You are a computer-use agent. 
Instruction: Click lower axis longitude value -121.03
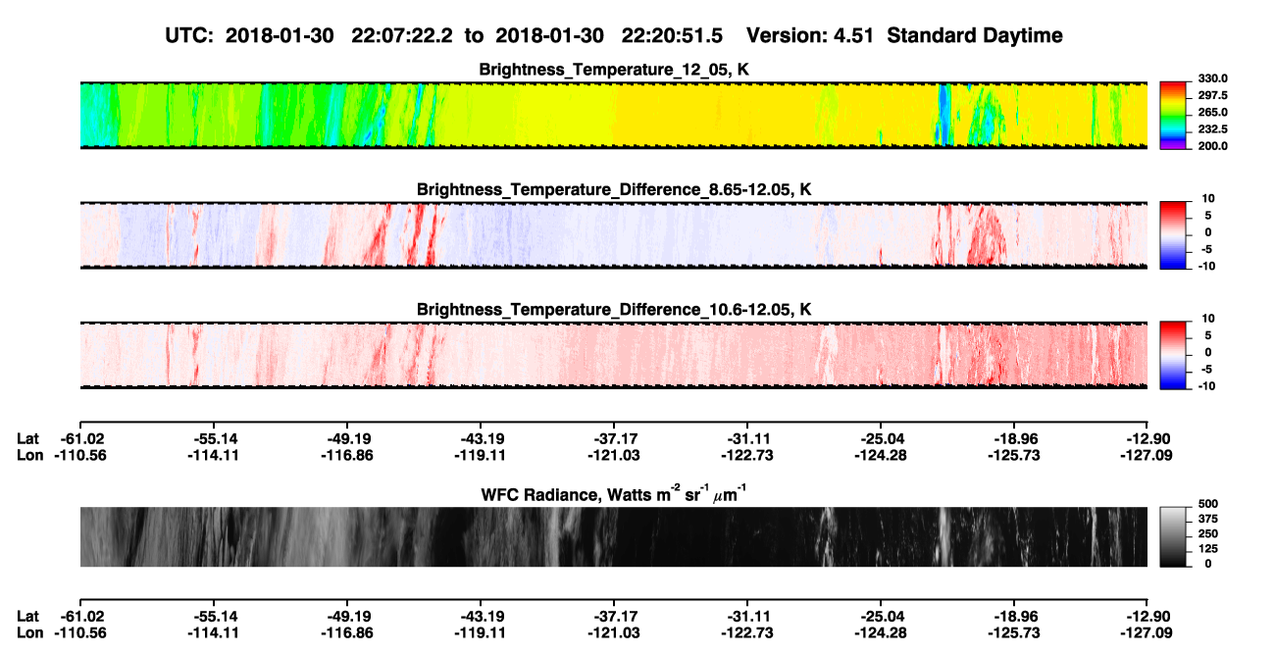pyautogui.click(x=614, y=633)
